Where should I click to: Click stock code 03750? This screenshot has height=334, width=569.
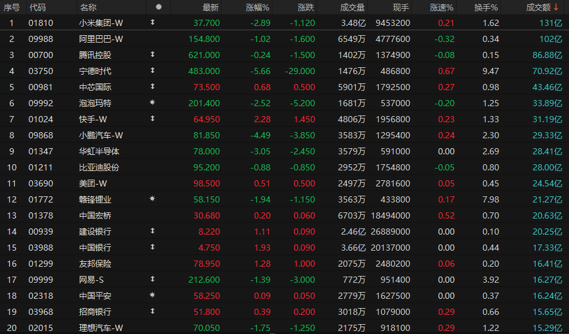tap(41, 71)
